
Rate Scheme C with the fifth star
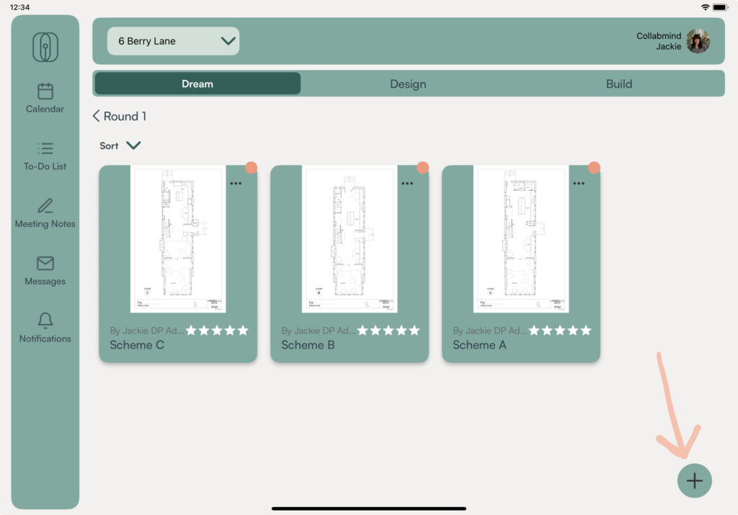tap(243, 331)
